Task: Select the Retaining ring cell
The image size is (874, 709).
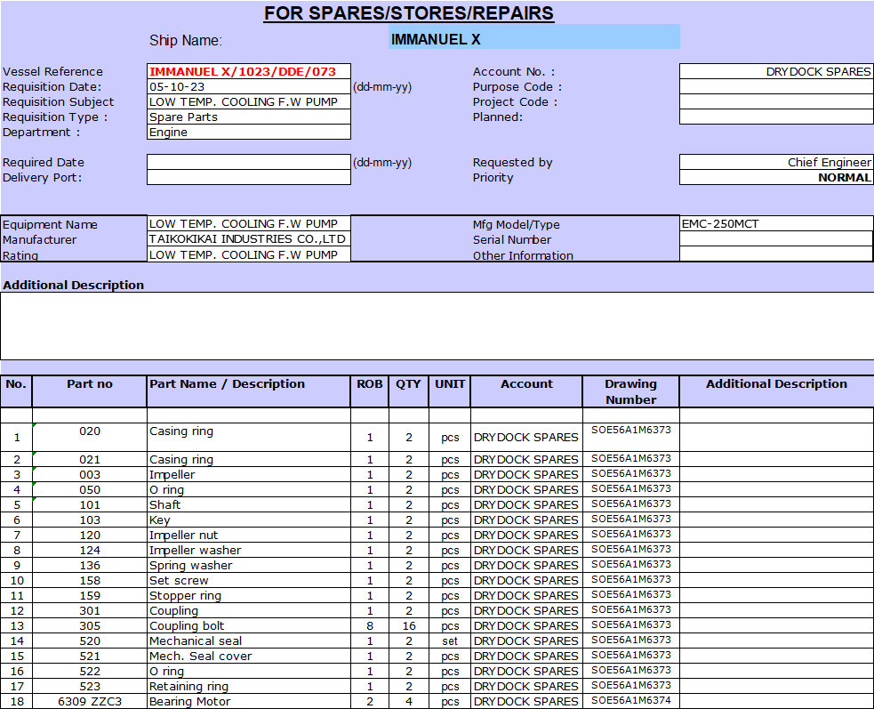Action: click(249, 686)
